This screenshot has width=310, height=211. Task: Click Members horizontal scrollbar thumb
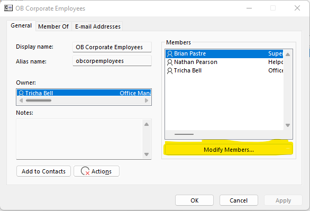184,134
